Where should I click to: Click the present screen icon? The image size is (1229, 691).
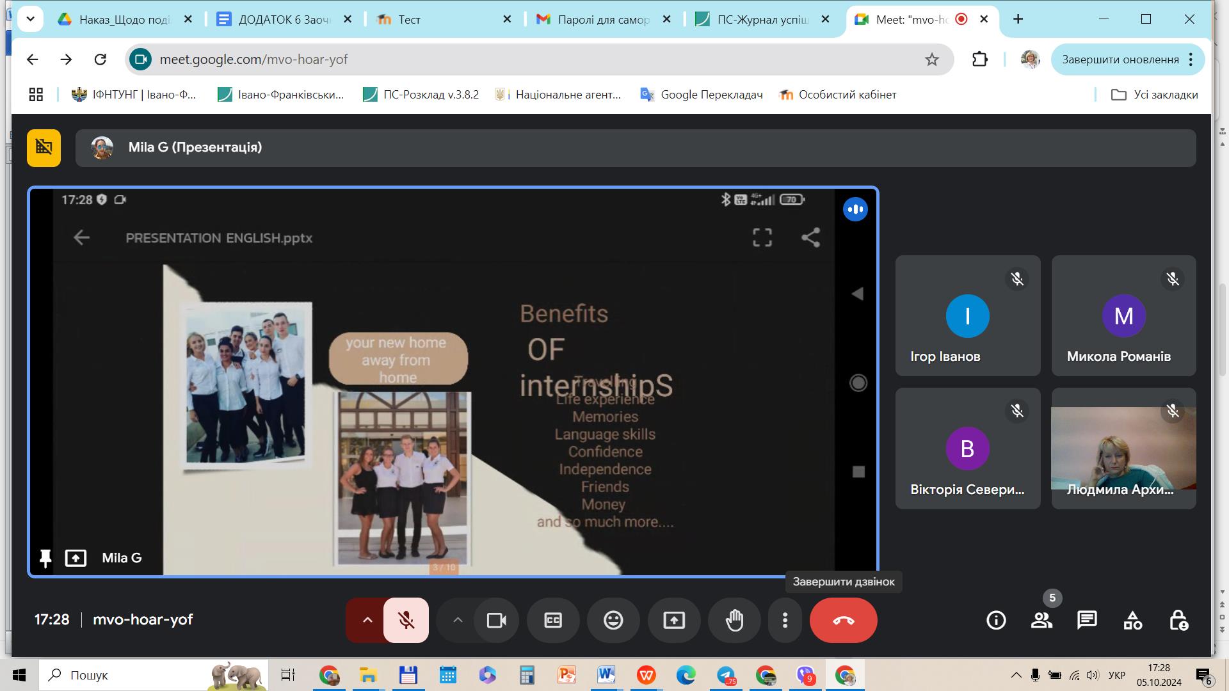tap(673, 620)
